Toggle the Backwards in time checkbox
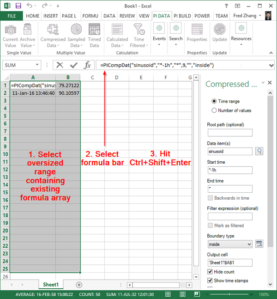This screenshot has height=299, width=277. (x=210, y=198)
